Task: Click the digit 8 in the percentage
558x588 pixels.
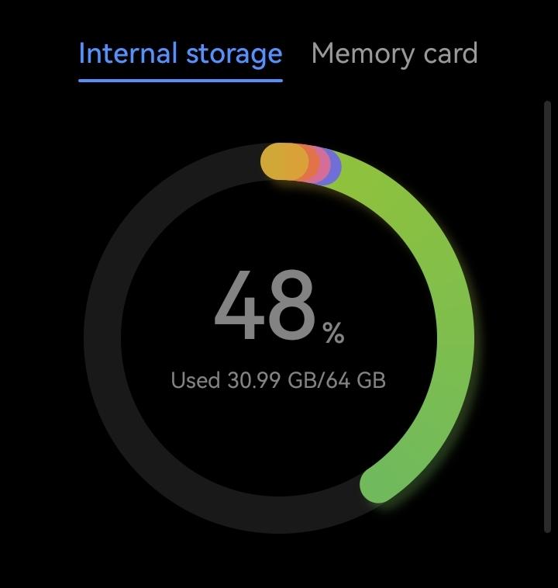Action: 291,307
